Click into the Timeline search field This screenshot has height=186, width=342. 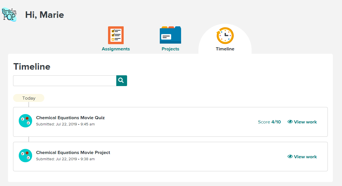pos(65,81)
